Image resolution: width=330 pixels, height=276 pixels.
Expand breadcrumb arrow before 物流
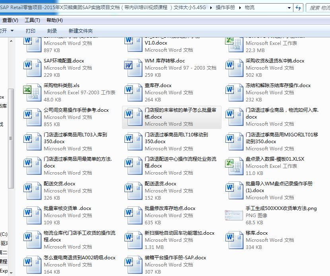[x=240, y=8]
